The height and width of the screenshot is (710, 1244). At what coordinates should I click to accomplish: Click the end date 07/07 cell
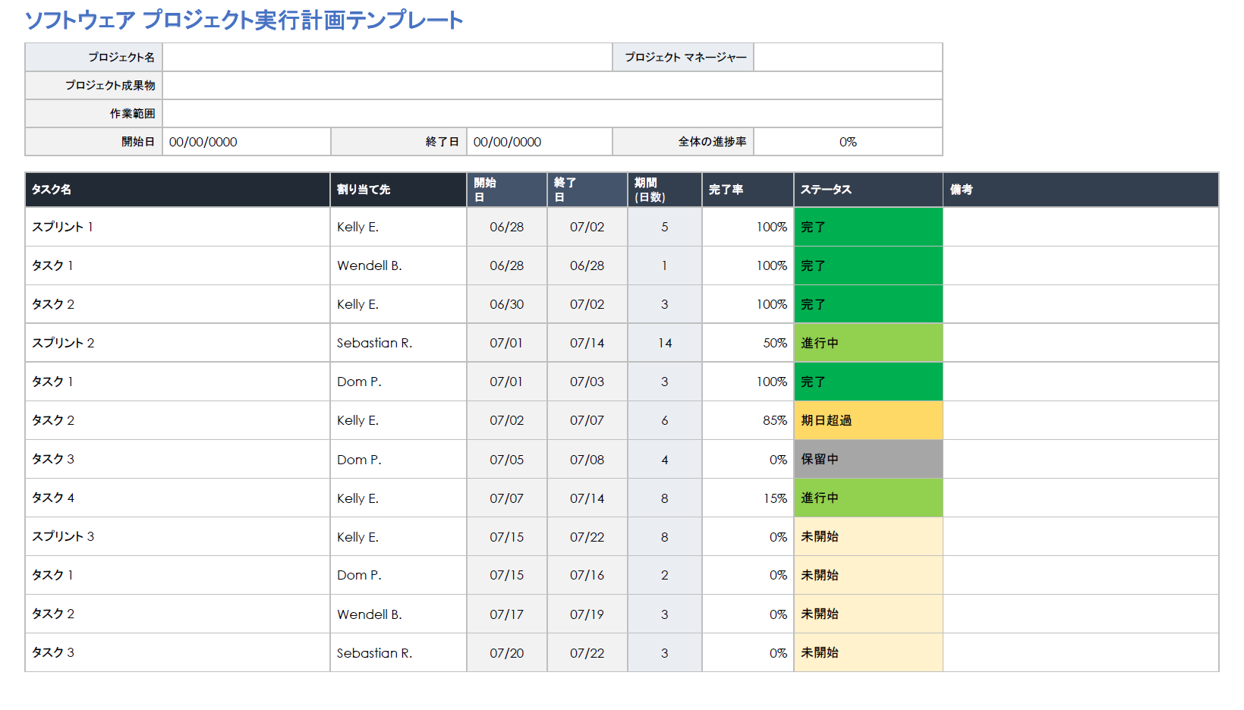[x=587, y=420]
